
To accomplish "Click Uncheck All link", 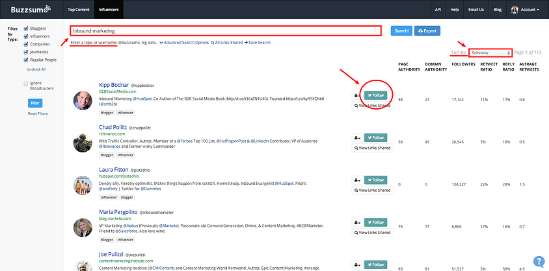I will click(36, 69).
